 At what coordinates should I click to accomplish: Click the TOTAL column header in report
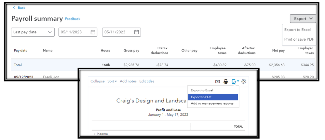[x=238, y=127]
